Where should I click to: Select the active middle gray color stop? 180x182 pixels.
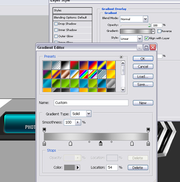click(101, 143)
